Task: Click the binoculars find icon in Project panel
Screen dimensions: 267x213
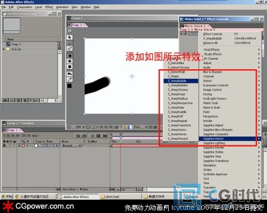Action: click(5, 101)
